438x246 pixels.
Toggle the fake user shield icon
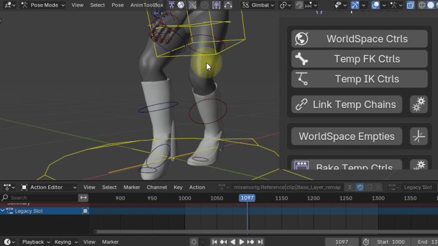tap(360, 187)
